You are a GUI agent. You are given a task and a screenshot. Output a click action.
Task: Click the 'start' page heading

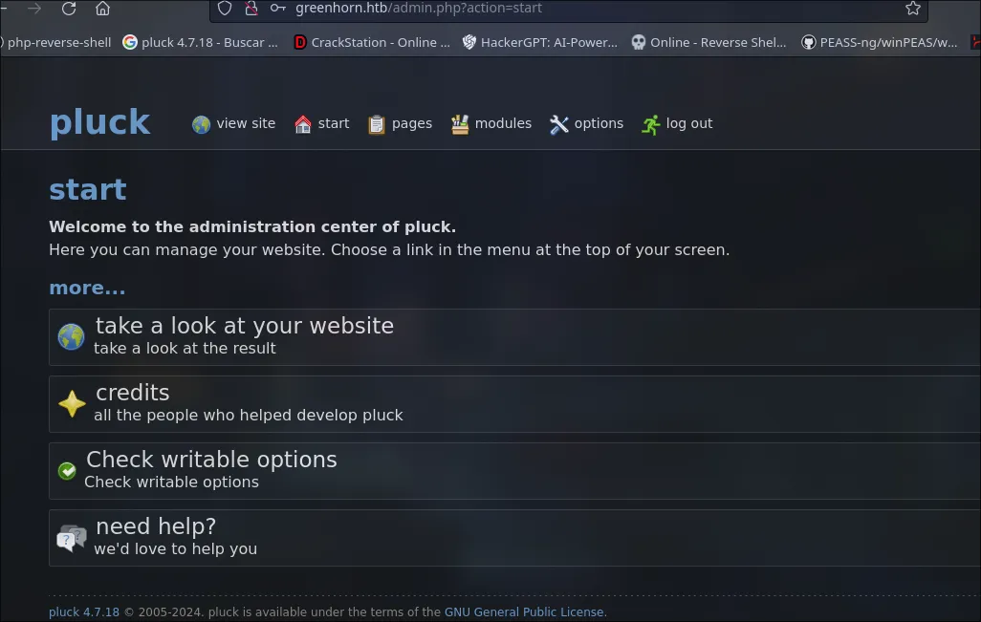(88, 189)
